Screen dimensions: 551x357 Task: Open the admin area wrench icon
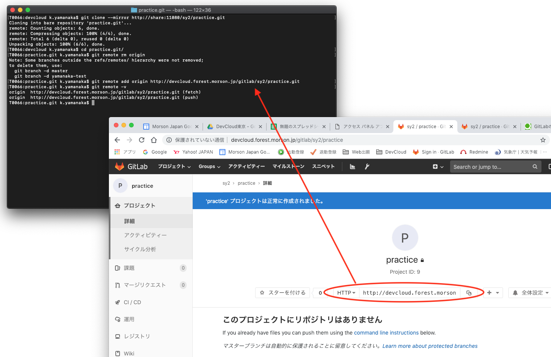367,167
